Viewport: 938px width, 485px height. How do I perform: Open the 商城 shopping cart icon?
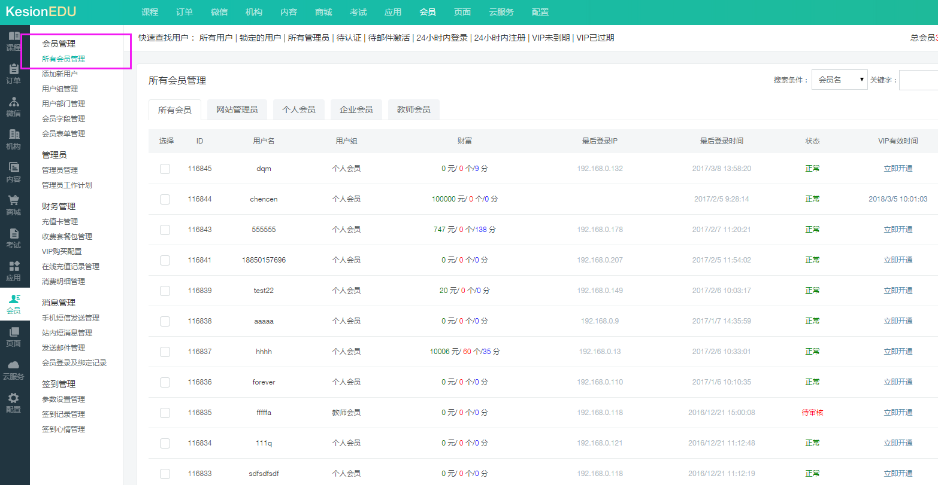click(14, 202)
